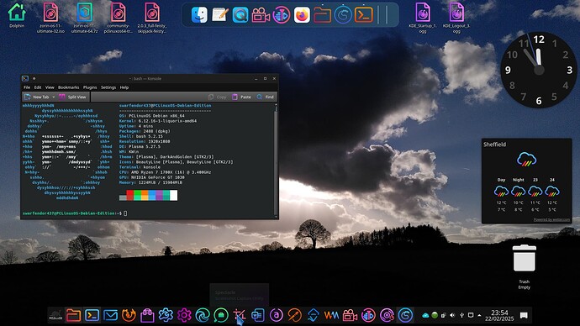Open the volume speaker icon in system tray
The width and height of the screenshot is (580, 326).
(x=452, y=315)
